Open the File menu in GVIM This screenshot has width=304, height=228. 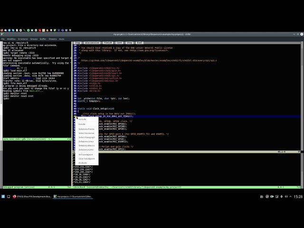pyautogui.click(x=3, y=39)
